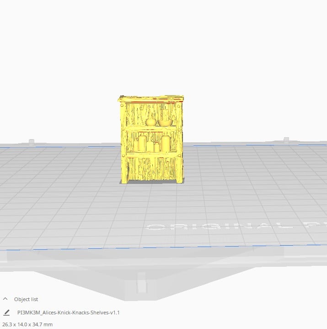This screenshot has width=327, height=329.
Task: Click the edit pencil icon for the object
Action: 6,313
